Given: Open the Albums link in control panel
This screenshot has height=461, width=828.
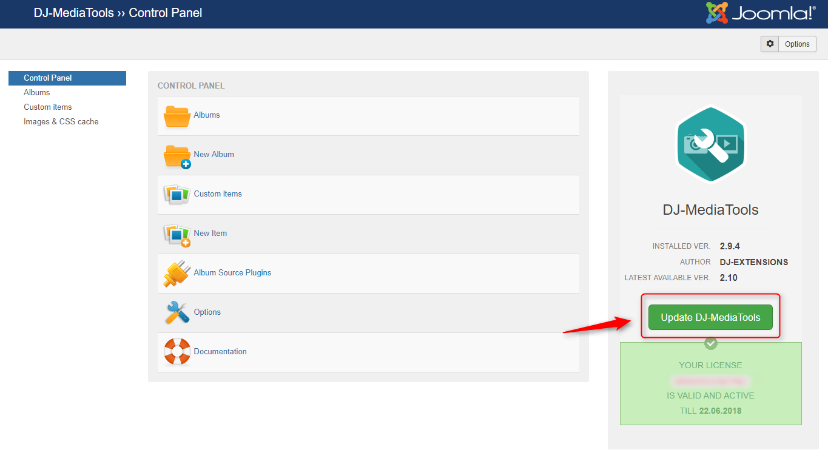Looking at the screenshot, I should [207, 115].
